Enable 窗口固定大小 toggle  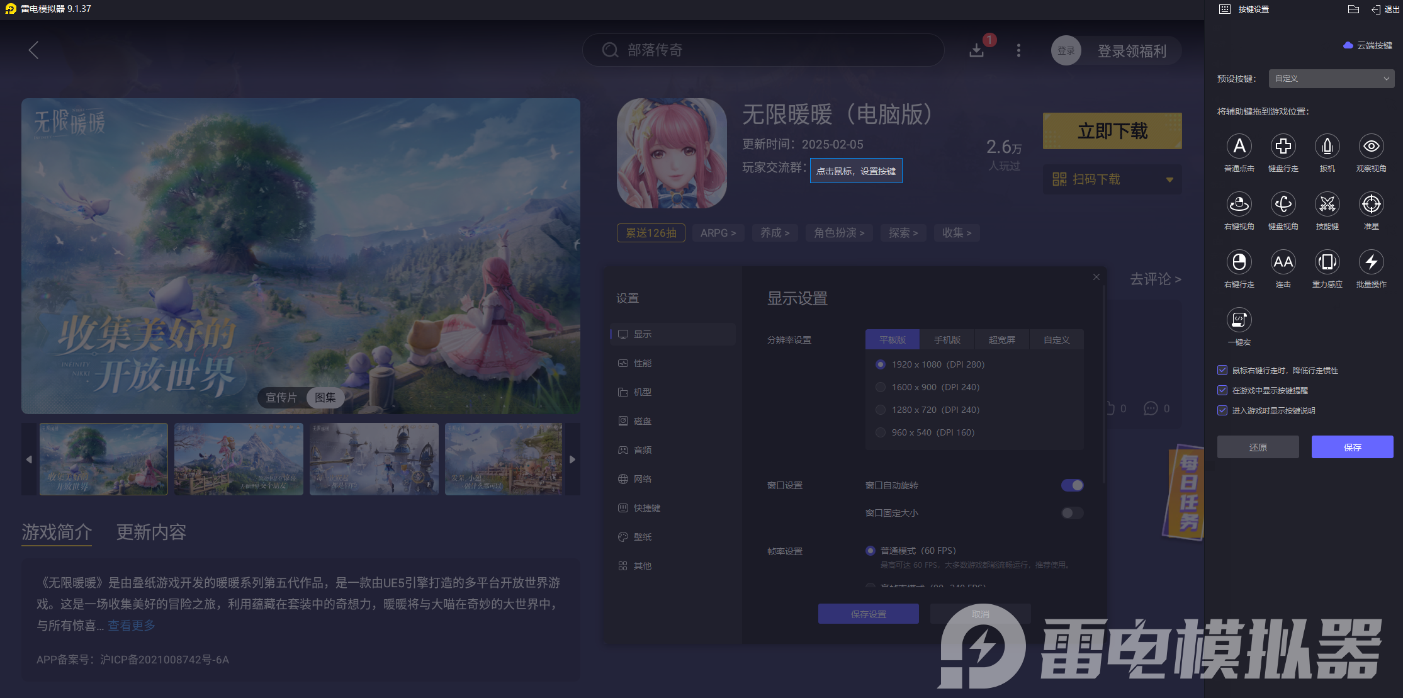[x=1071, y=513]
